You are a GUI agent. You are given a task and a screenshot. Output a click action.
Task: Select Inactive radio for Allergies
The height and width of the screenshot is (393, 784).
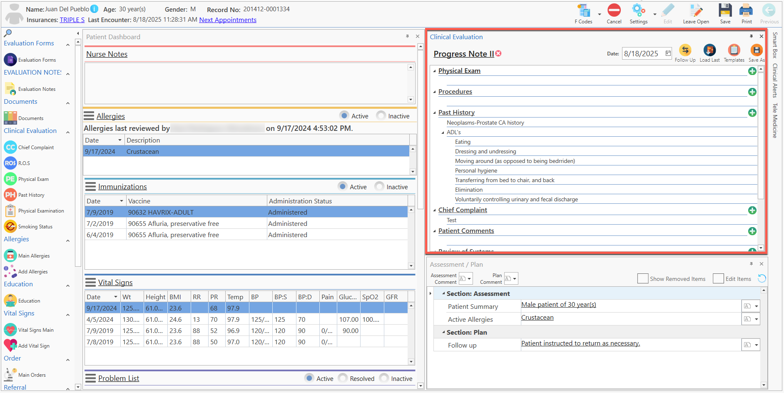coord(381,115)
